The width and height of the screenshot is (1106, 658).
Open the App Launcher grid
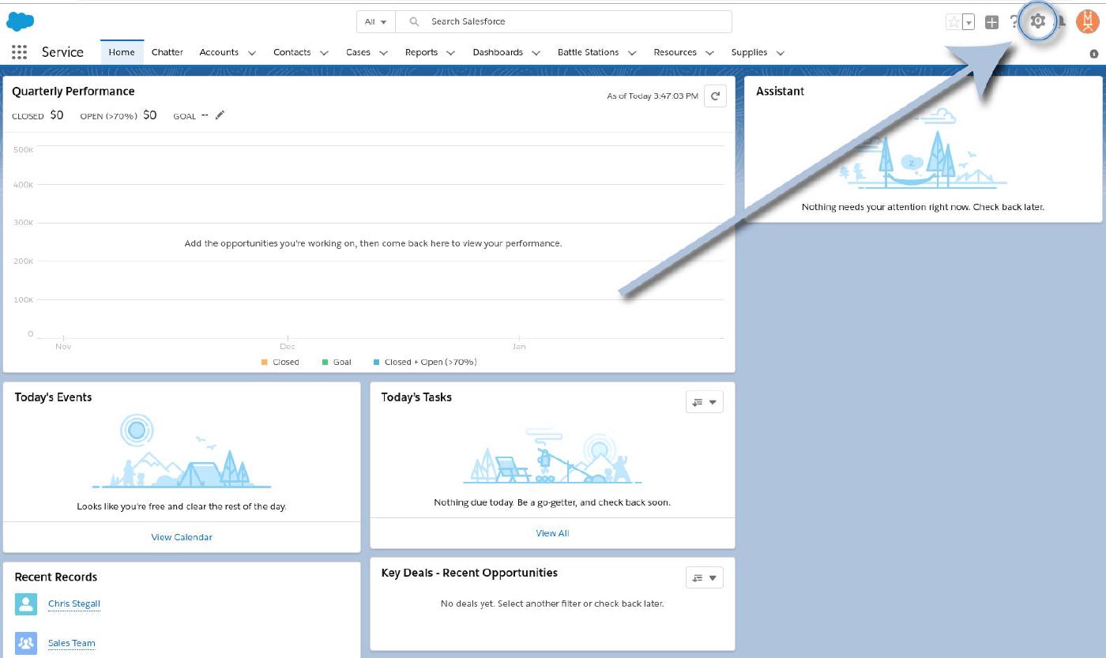click(x=20, y=52)
